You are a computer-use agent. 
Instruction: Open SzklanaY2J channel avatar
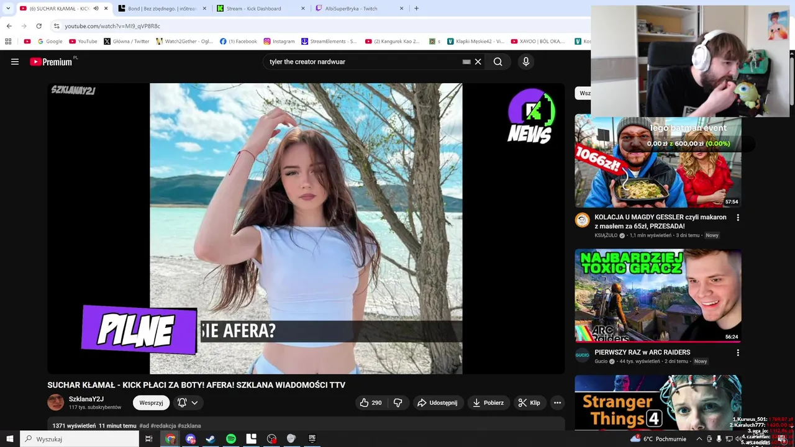pyautogui.click(x=56, y=402)
